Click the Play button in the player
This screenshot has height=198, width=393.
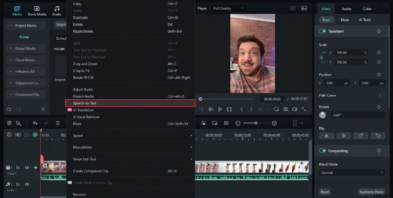pos(220,109)
